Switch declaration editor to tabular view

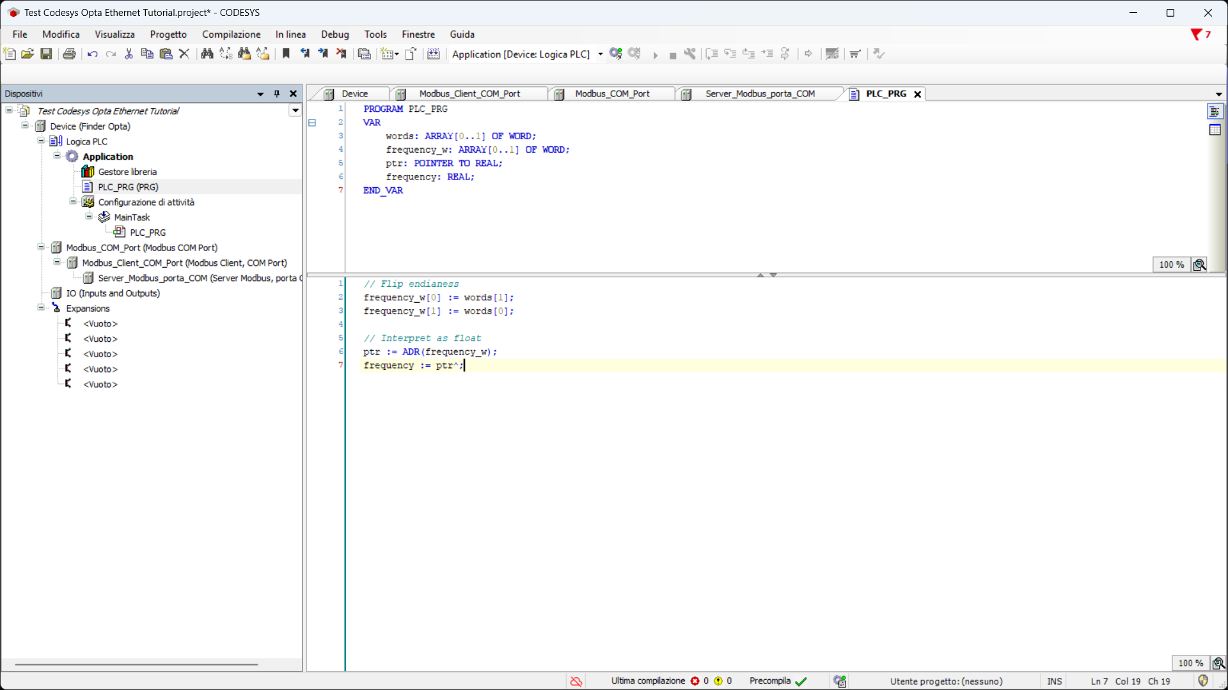[x=1215, y=130]
